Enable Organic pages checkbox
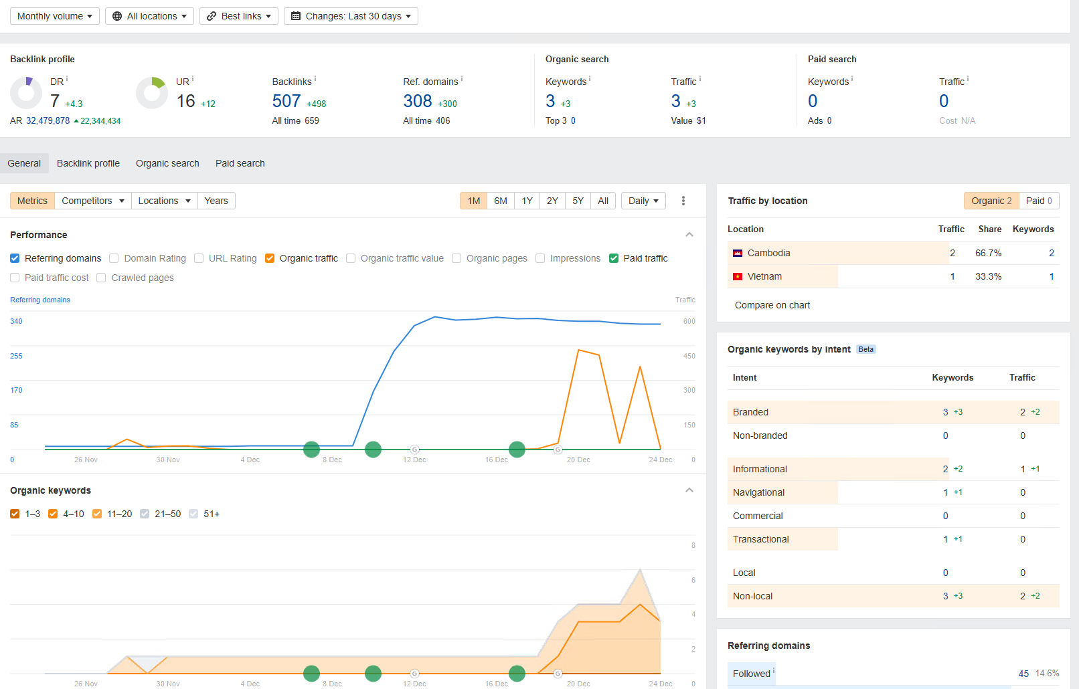Viewport: 1079px width, 689px height. (456, 258)
